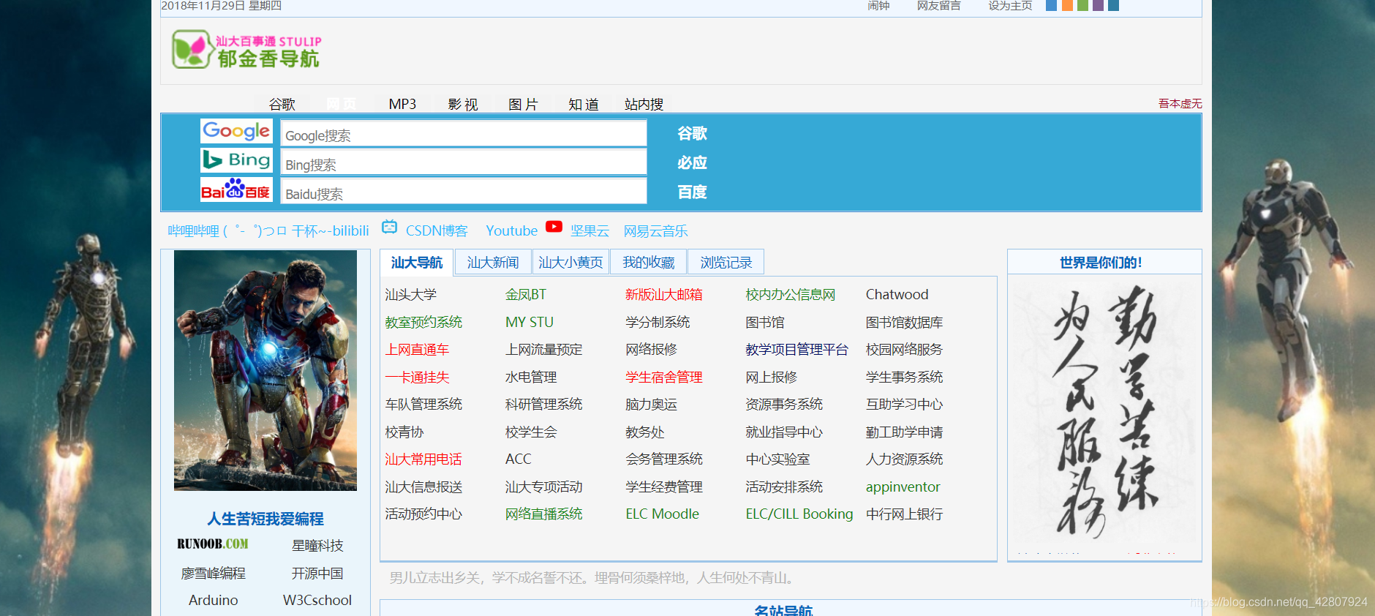This screenshot has width=1375, height=616.
Task: Open the ELC Moodle link
Action: [663, 514]
